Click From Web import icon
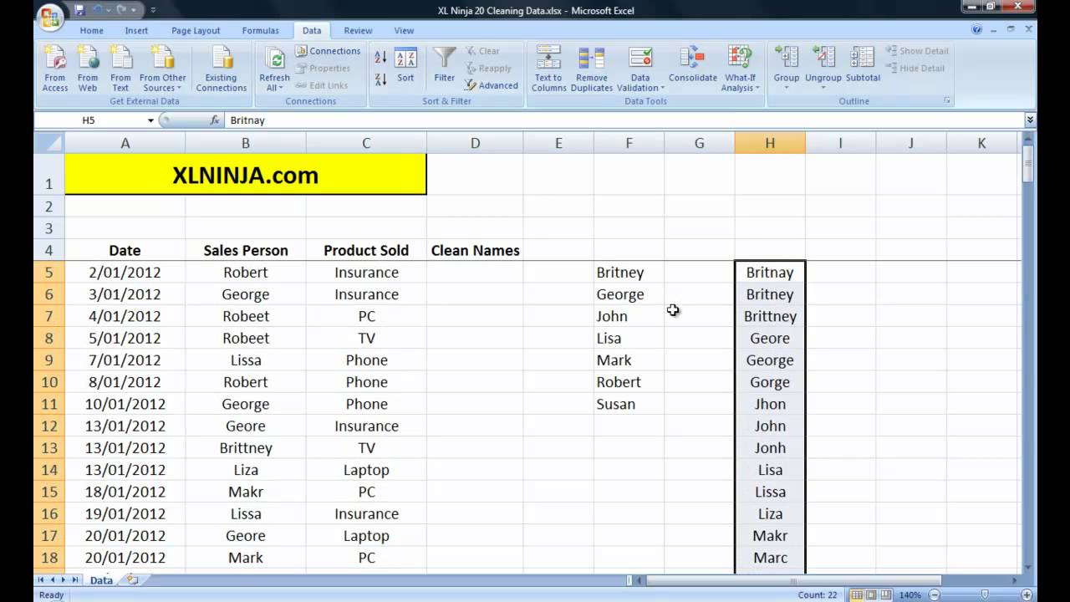 pos(88,69)
